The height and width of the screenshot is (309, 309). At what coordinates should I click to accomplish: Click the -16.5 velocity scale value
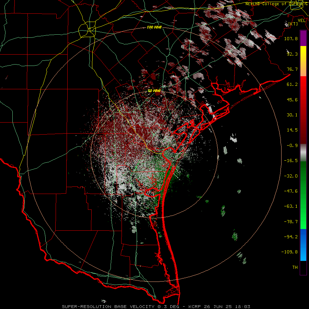point(291,161)
